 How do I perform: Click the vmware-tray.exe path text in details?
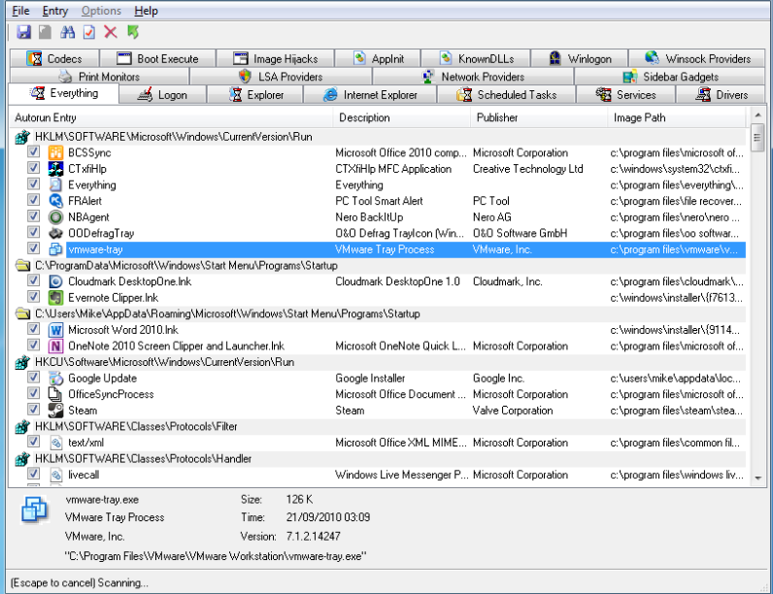point(216,556)
